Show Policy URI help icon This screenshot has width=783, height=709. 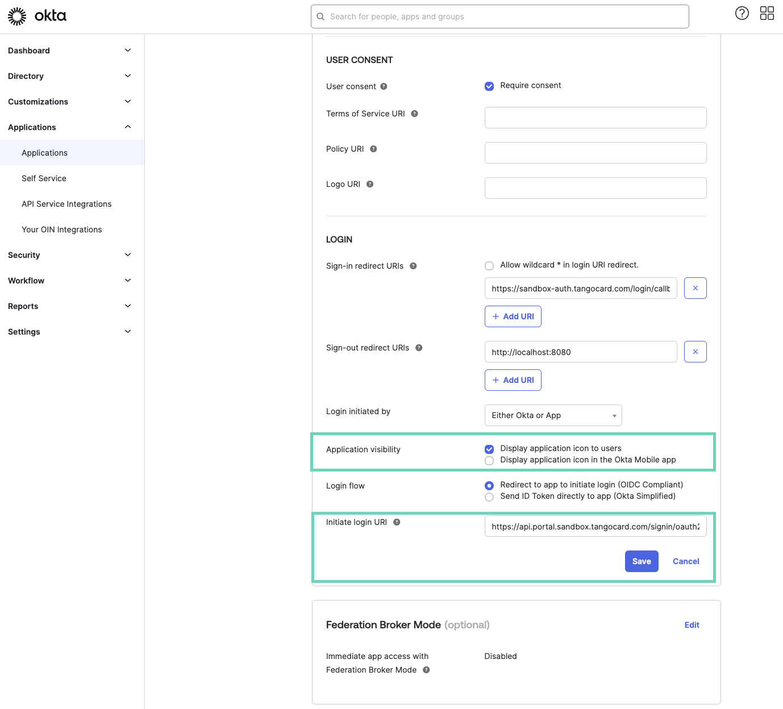click(x=373, y=149)
